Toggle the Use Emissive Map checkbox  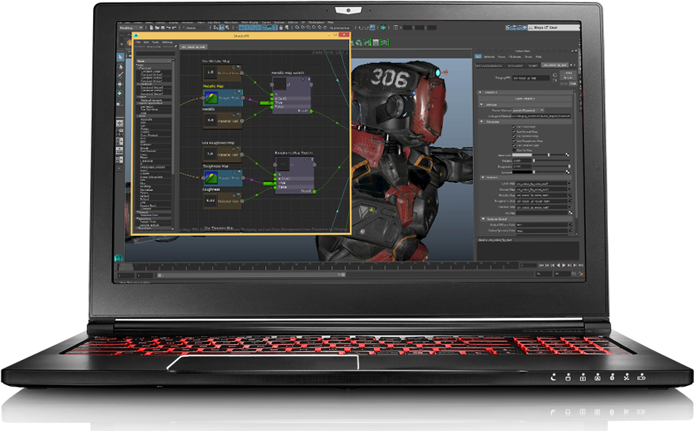coord(514,145)
